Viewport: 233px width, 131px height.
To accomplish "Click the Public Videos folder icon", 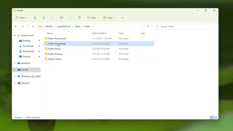I will [46, 59].
